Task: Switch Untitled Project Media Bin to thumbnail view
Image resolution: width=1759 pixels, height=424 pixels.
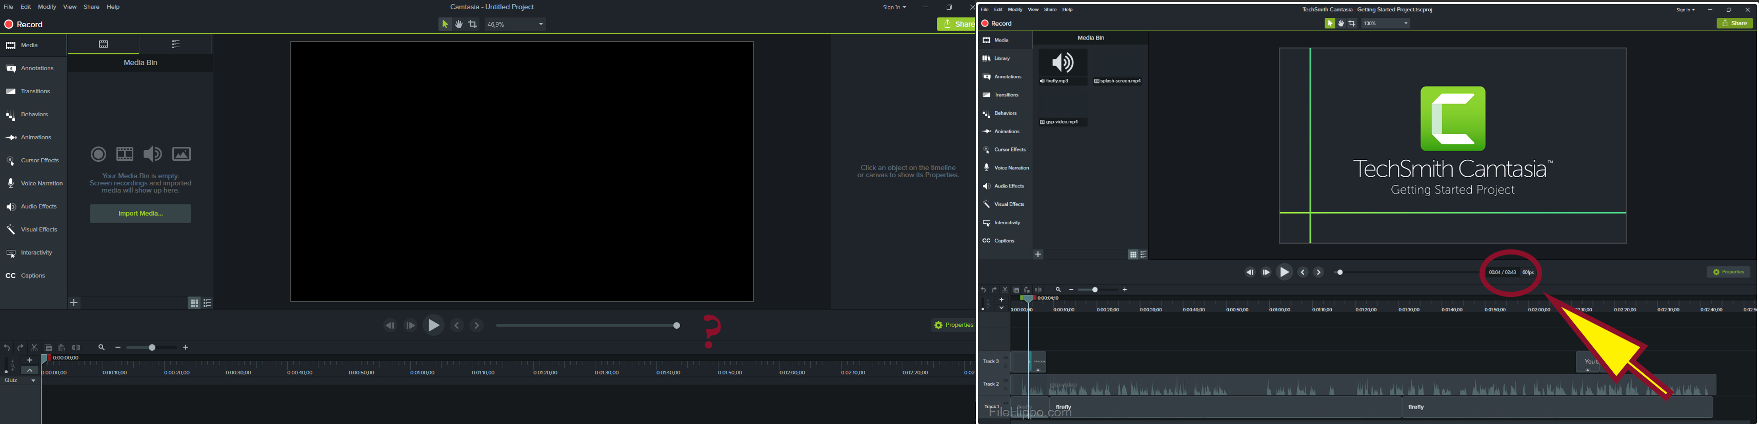Action: point(194,303)
